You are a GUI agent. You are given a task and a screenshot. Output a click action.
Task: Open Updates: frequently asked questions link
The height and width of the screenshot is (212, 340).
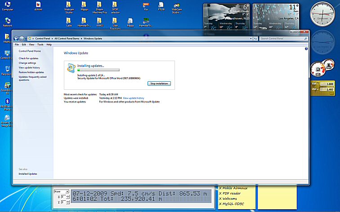(x=32, y=79)
